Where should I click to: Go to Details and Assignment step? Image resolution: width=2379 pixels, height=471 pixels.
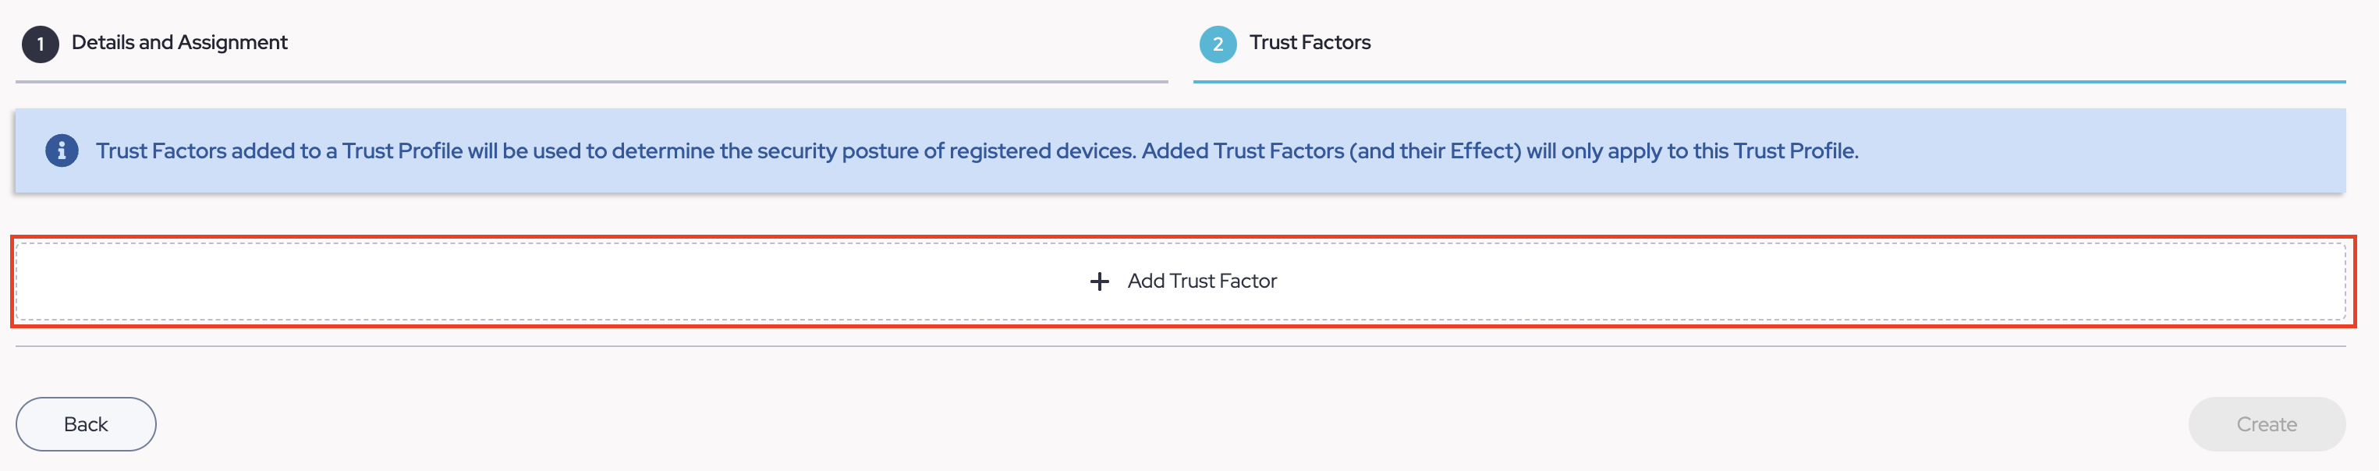(x=179, y=42)
